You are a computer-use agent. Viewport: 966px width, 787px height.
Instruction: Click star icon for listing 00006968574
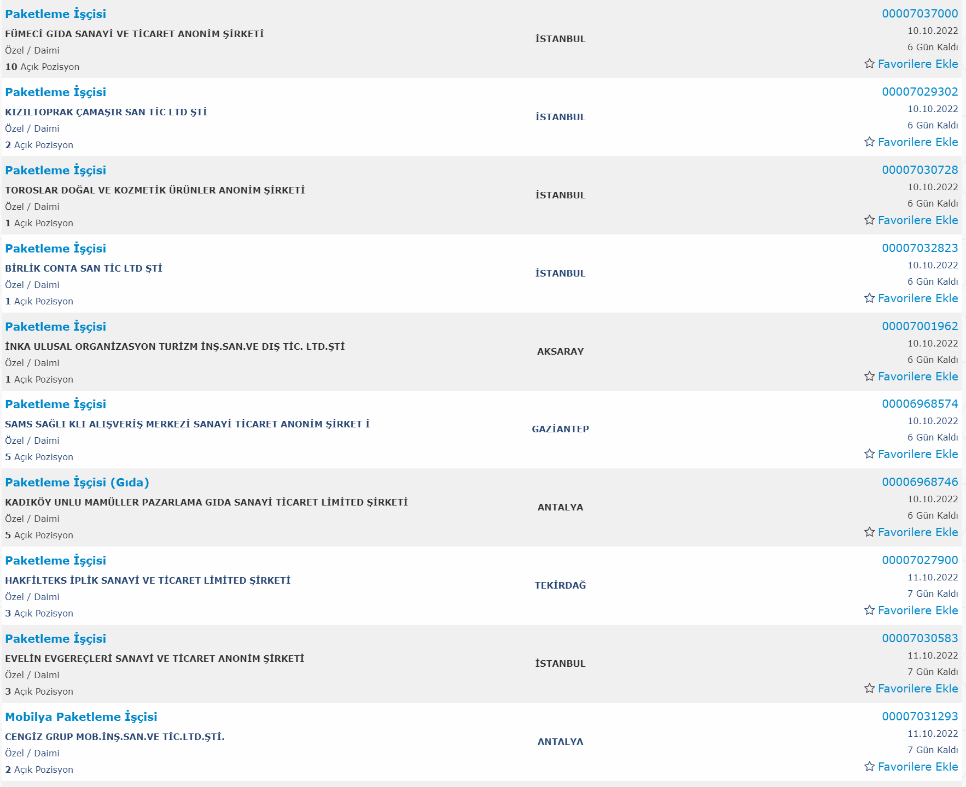(x=869, y=454)
